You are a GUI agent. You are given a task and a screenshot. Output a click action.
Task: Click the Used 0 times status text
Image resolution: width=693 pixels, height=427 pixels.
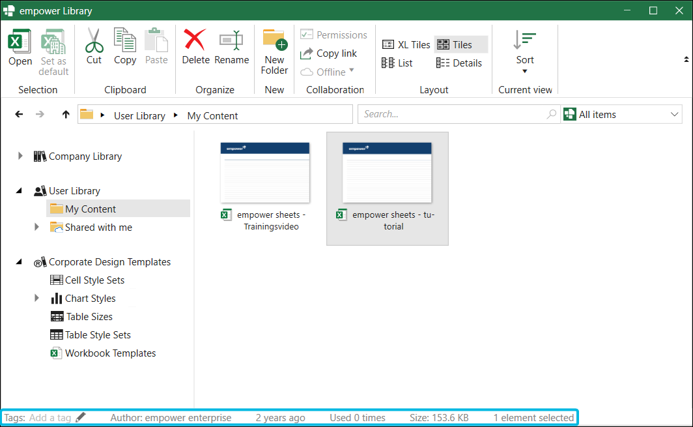(x=358, y=418)
